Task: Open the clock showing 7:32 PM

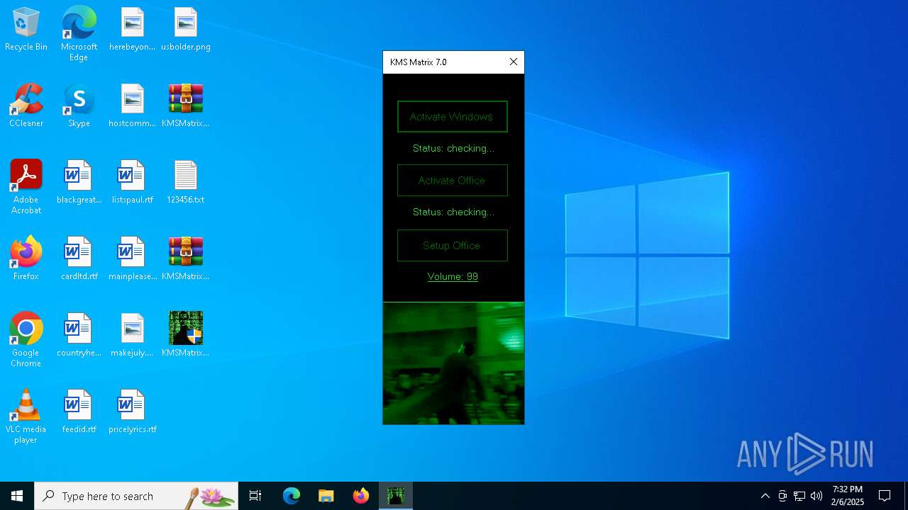Action: click(x=848, y=496)
